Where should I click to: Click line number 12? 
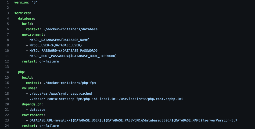coord(7,61)
